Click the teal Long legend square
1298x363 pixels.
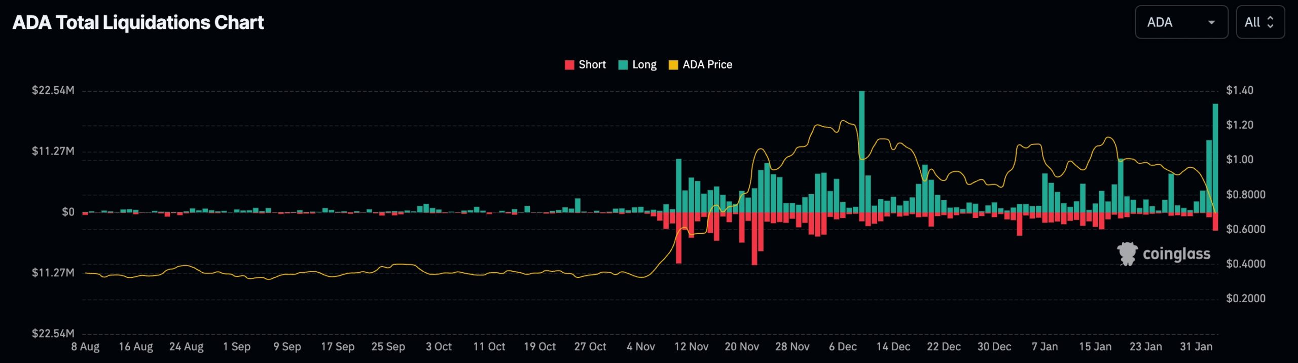[623, 64]
